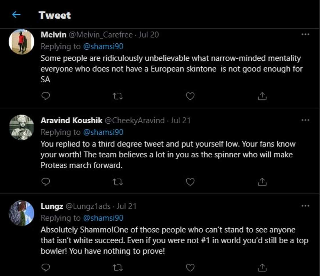Share Melvin's tweet

point(262,96)
